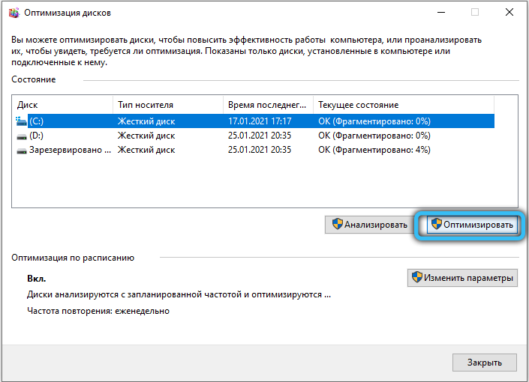Click the date cell in the Зарезервировано row
The width and height of the screenshot is (529, 382).
[260, 150]
